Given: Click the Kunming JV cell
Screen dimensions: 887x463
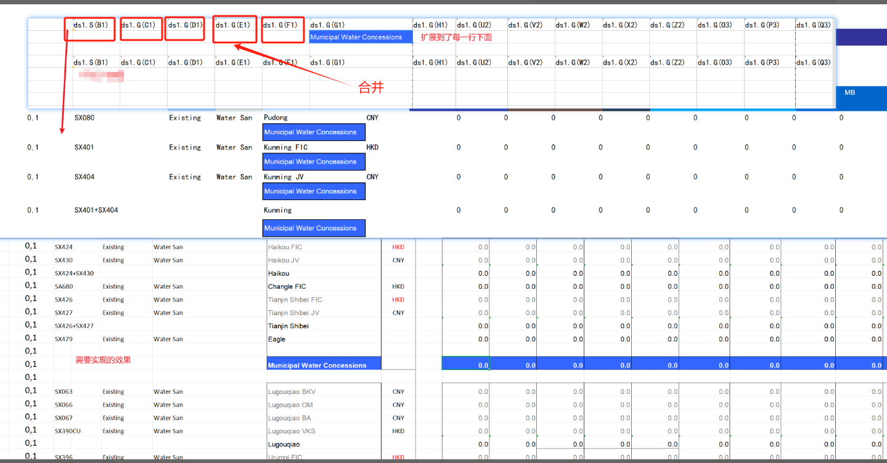Looking at the screenshot, I should (x=284, y=177).
